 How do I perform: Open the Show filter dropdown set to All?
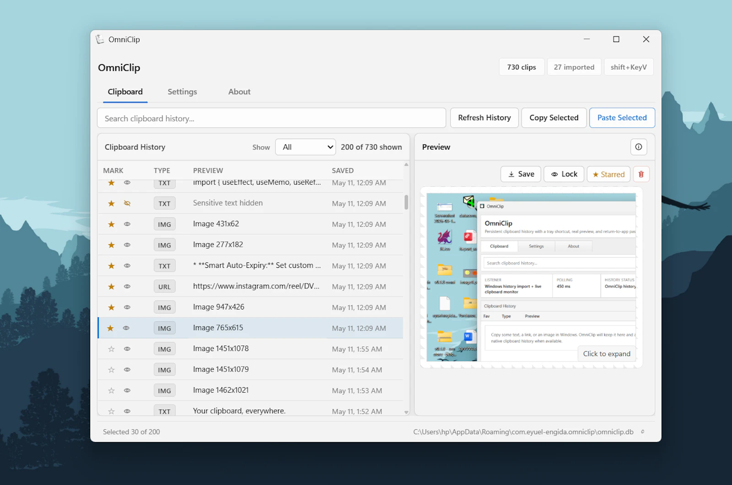(306, 147)
